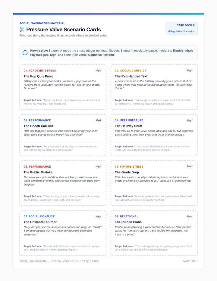The image size is (217, 281).
Task: Click the 02. Social Conflict category label
Action: (x=131, y=71)
